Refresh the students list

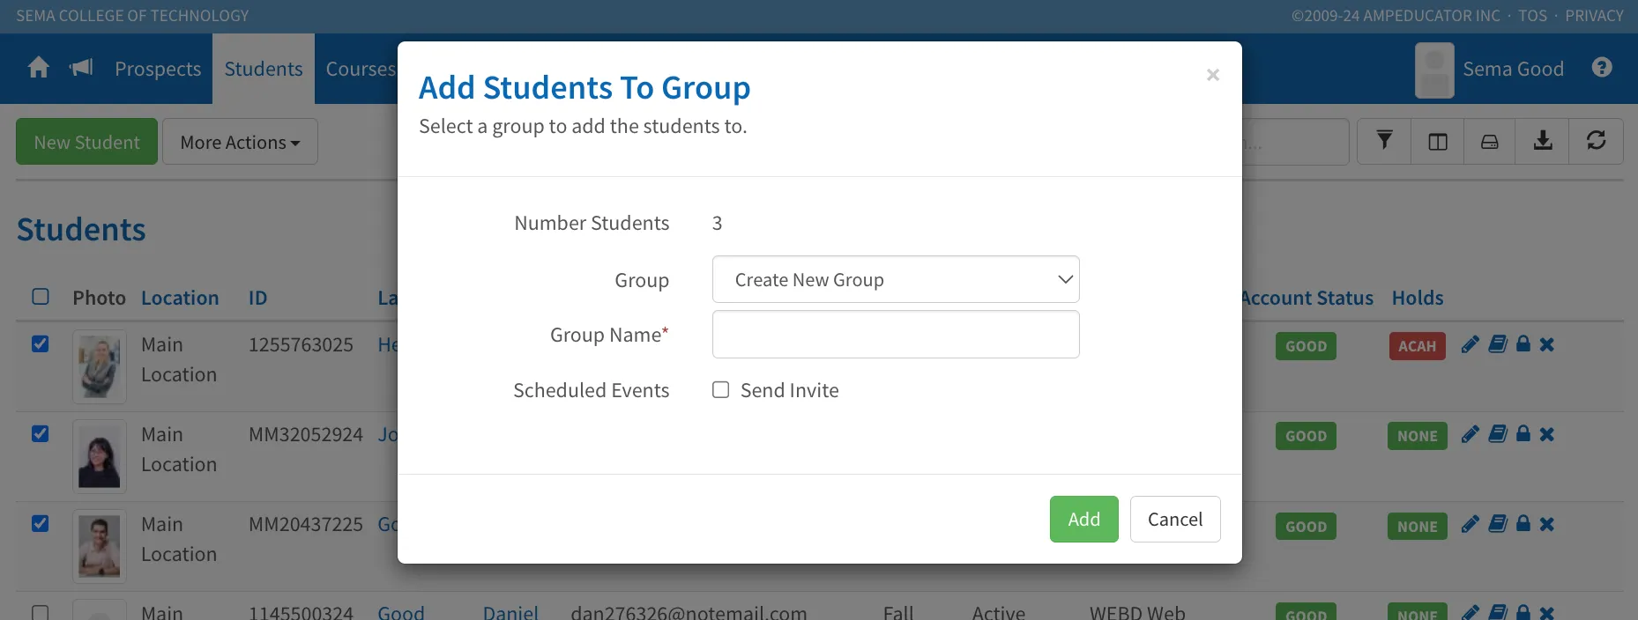(1597, 141)
